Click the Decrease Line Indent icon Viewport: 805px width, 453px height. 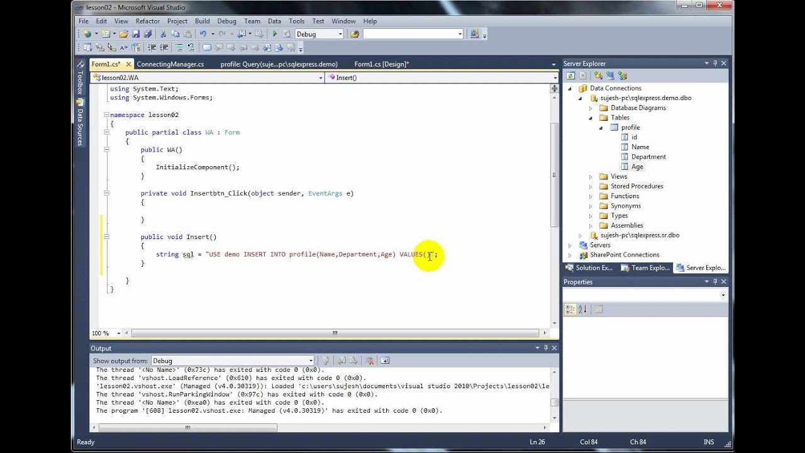coord(152,47)
